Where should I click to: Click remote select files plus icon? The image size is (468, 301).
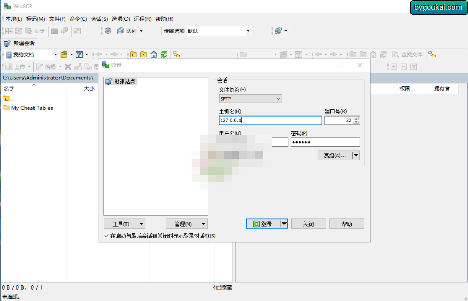coord(394,67)
